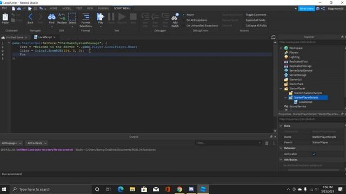Open the Output panel options menu
This screenshot has height=194, width=346.
tap(274, 143)
